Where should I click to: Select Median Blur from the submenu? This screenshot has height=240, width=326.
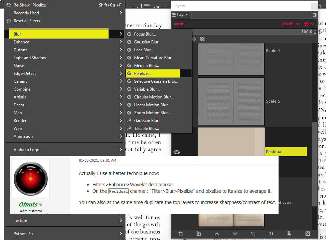158,65
